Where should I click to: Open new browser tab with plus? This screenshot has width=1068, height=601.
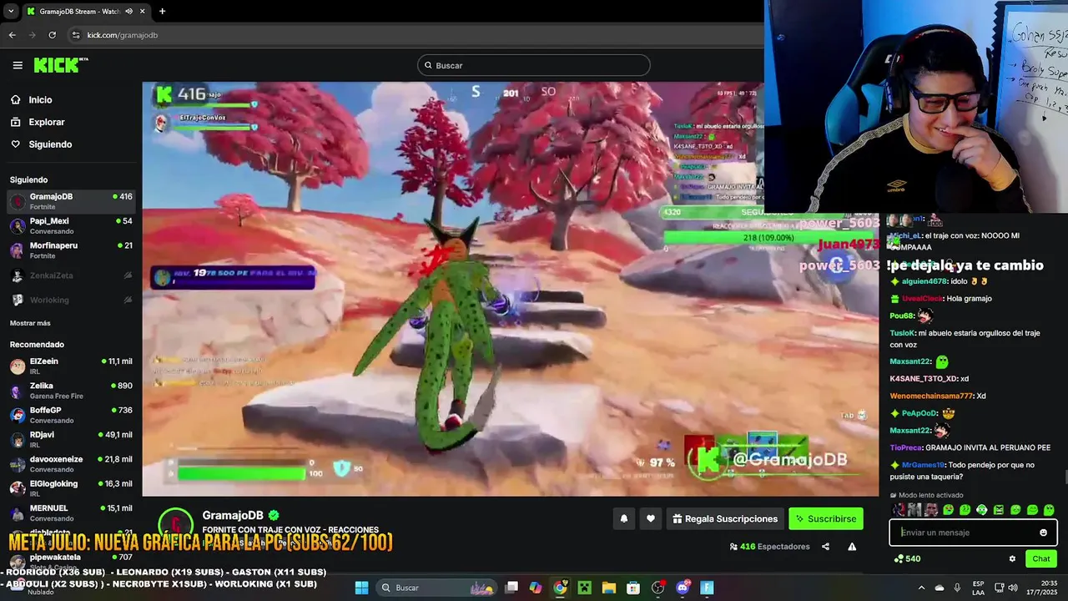coord(162,12)
